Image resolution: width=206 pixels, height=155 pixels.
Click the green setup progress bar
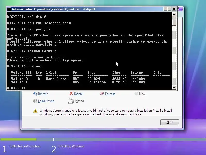click(x=18, y=139)
